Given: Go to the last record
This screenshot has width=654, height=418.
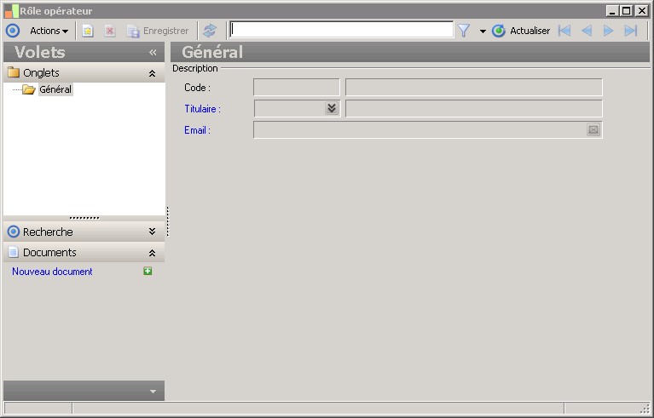Looking at the screenshot, I should click(631, 31).
